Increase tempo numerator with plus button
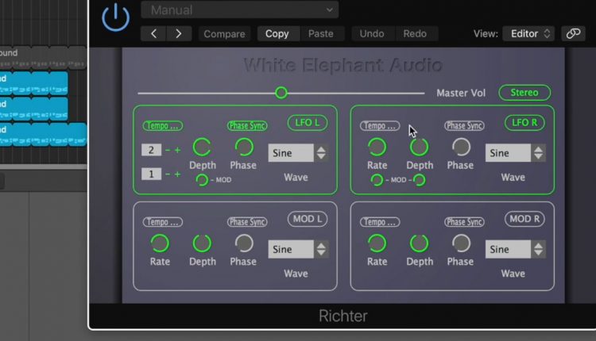 click(177, 150)
